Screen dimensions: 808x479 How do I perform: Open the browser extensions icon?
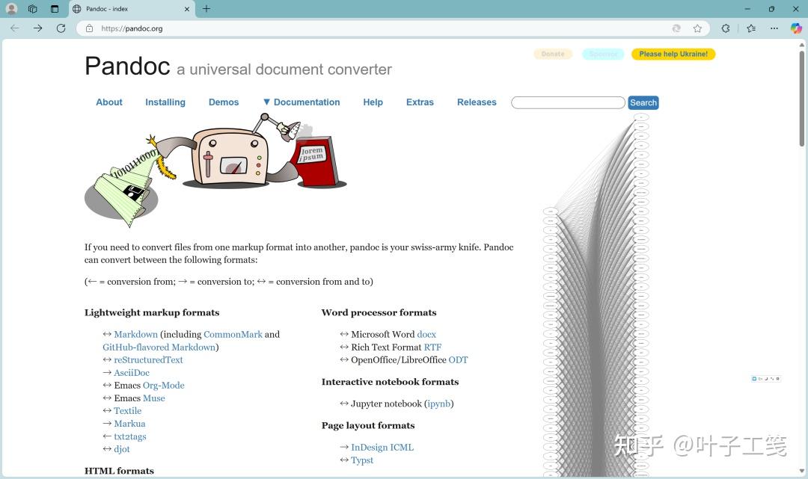pyautogui.click(x=726, y=28)
